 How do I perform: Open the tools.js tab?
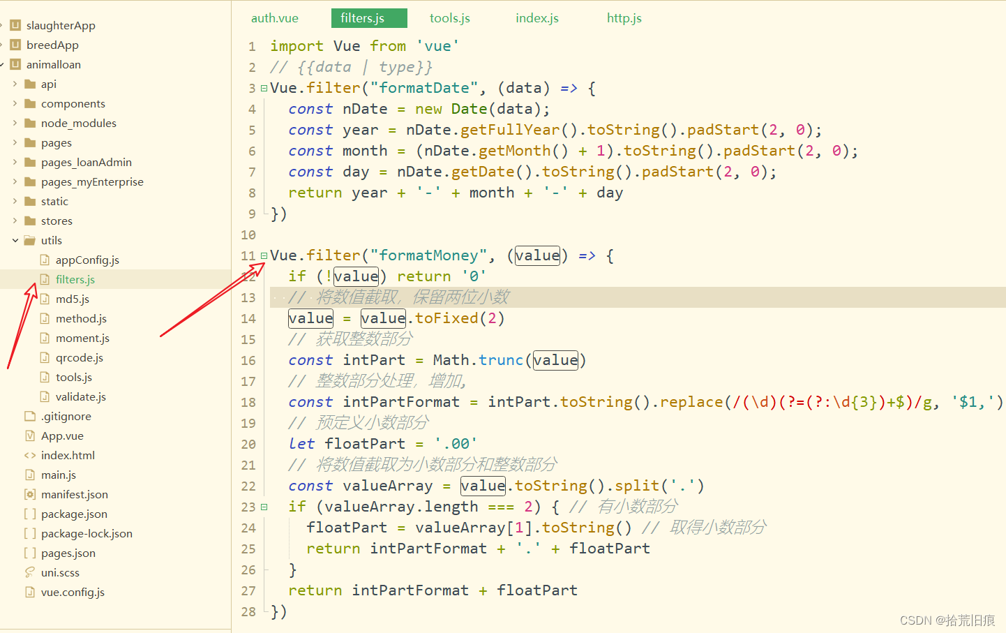click(x=450, y=18)
